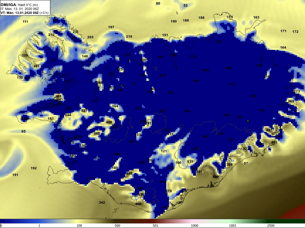Click the map value 65
Viewport: 305px width, 228px height.
tap(23, 131)
